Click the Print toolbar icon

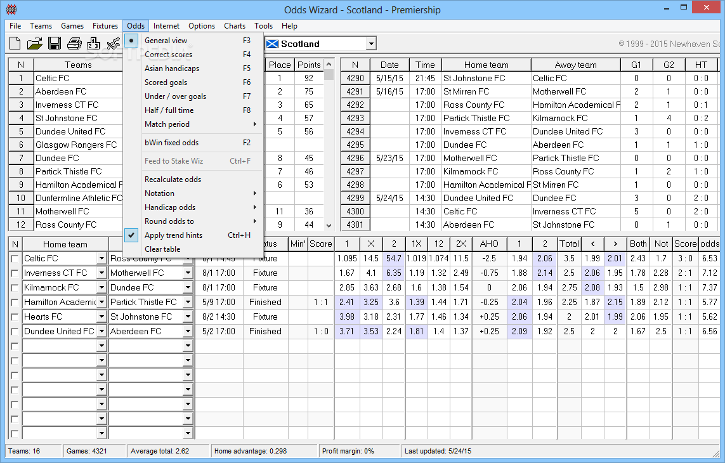click(x=74, y=44)
